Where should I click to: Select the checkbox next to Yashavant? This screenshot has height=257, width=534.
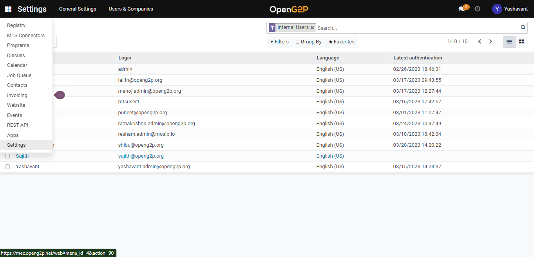click(7, 167)
